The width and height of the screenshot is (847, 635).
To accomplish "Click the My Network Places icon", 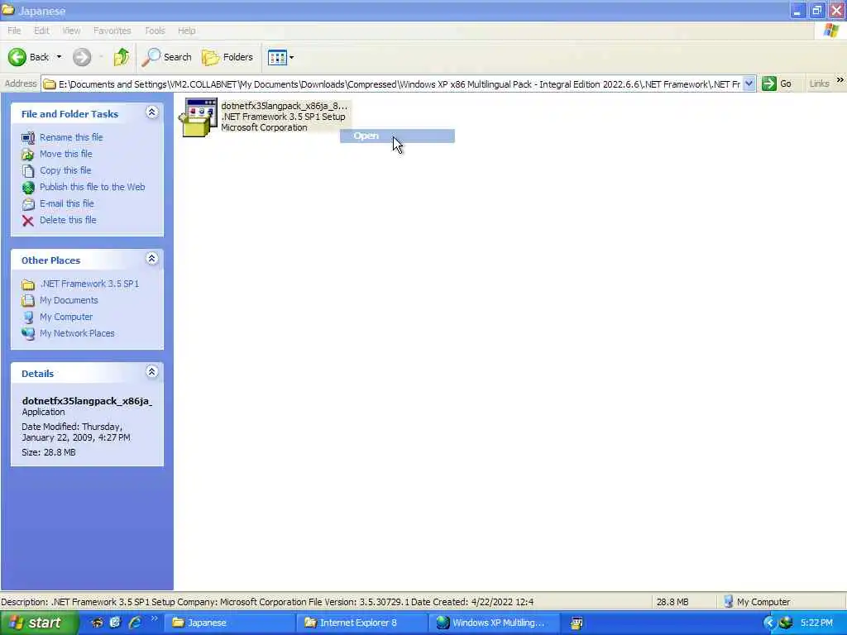I will (28, 334).
